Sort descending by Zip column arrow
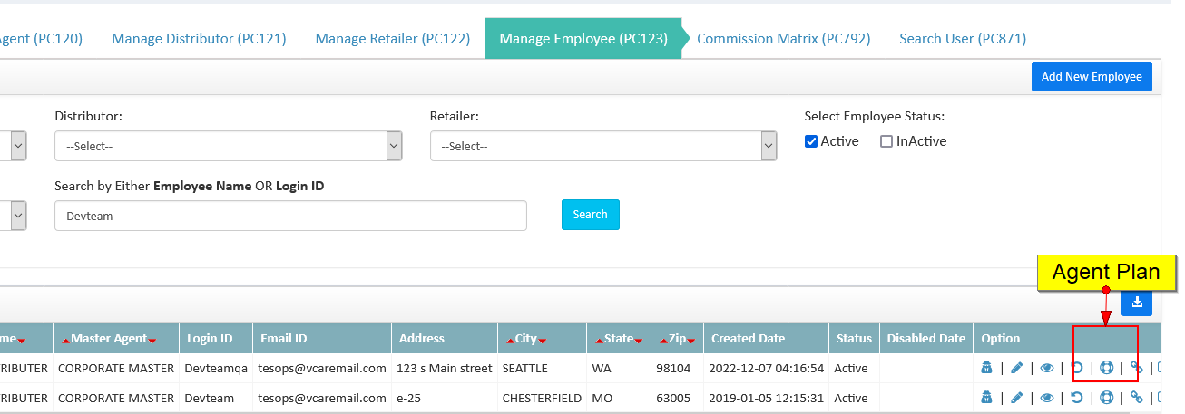Viewport: 1185px width, 414px height. click(x=690, y=341)
